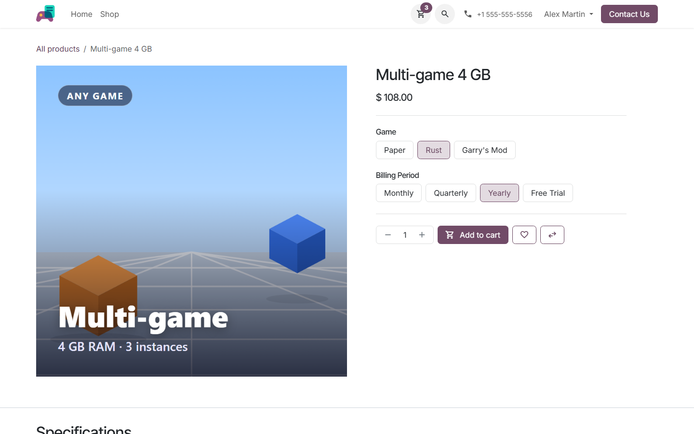
Task: Click Contact Us button
Action: pos(629,14)
